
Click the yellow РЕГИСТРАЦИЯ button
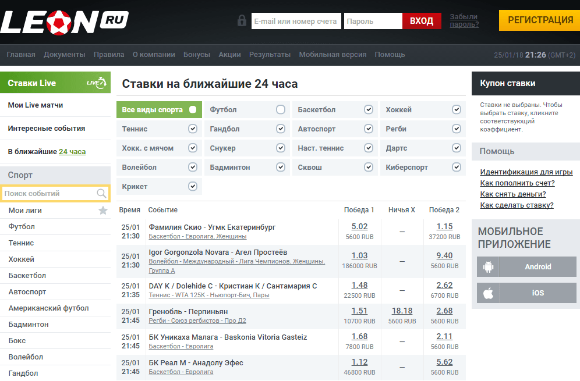click(x=540, y=20)
